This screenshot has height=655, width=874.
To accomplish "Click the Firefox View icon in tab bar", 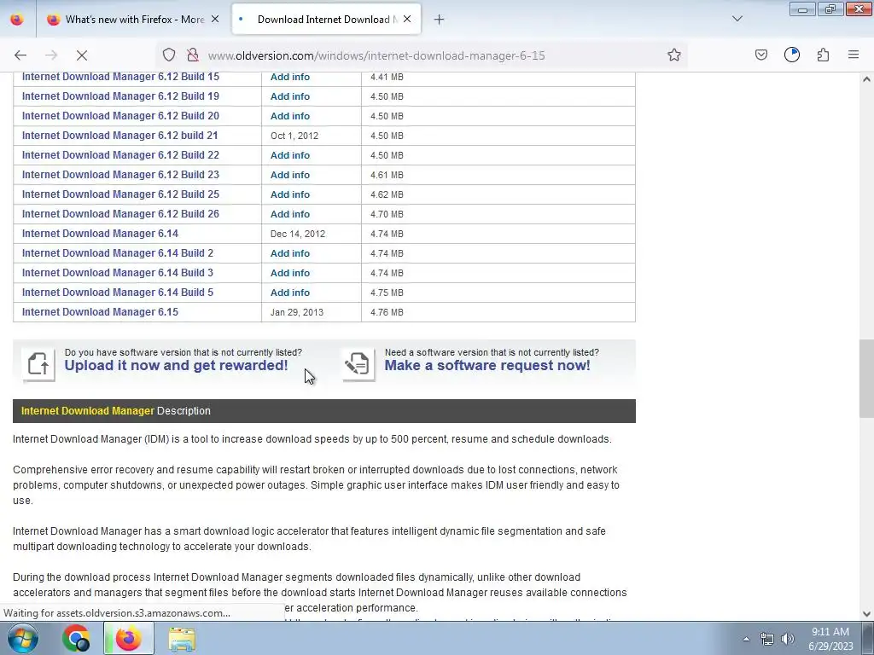I will [x=17, y=20].
